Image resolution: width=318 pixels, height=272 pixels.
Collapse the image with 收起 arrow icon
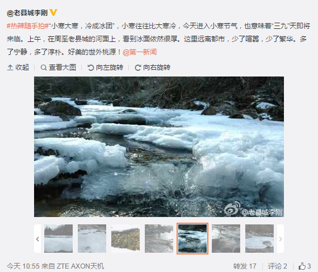coord(10,67)
